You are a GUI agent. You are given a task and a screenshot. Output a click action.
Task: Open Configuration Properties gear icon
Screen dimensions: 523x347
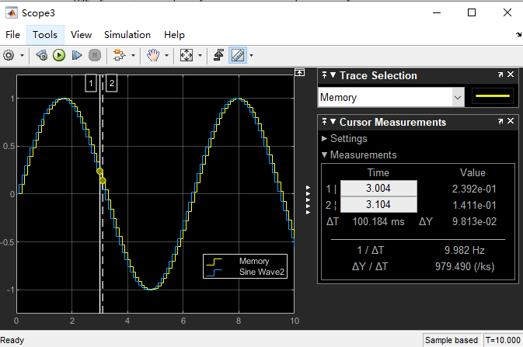pos(9,55)
